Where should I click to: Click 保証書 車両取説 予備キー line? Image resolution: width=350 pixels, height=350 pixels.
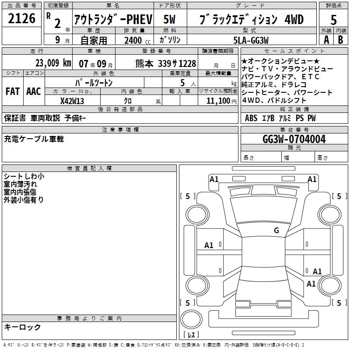[x=45, y=118]
